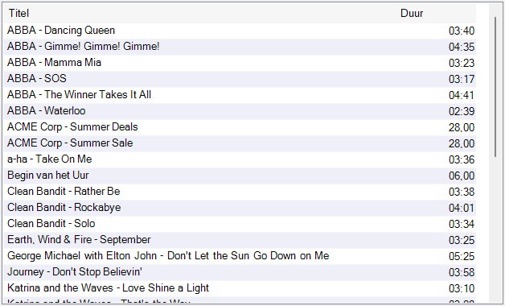Choose ABBA - Mamma Mia in list
This screenshot has height=306, width=505.
240,63
